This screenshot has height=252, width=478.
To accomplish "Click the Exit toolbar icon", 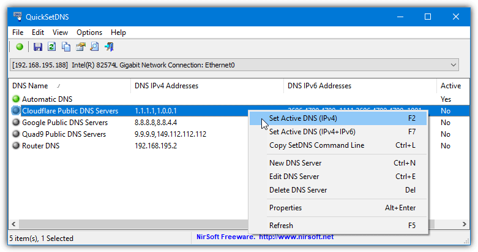I will click(109, 47).
